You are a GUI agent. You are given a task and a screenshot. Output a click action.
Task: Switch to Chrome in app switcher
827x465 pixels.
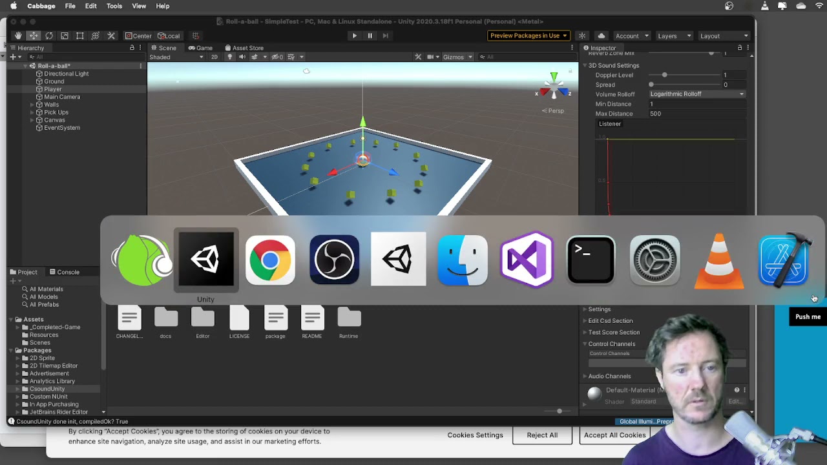coord(270,260)
